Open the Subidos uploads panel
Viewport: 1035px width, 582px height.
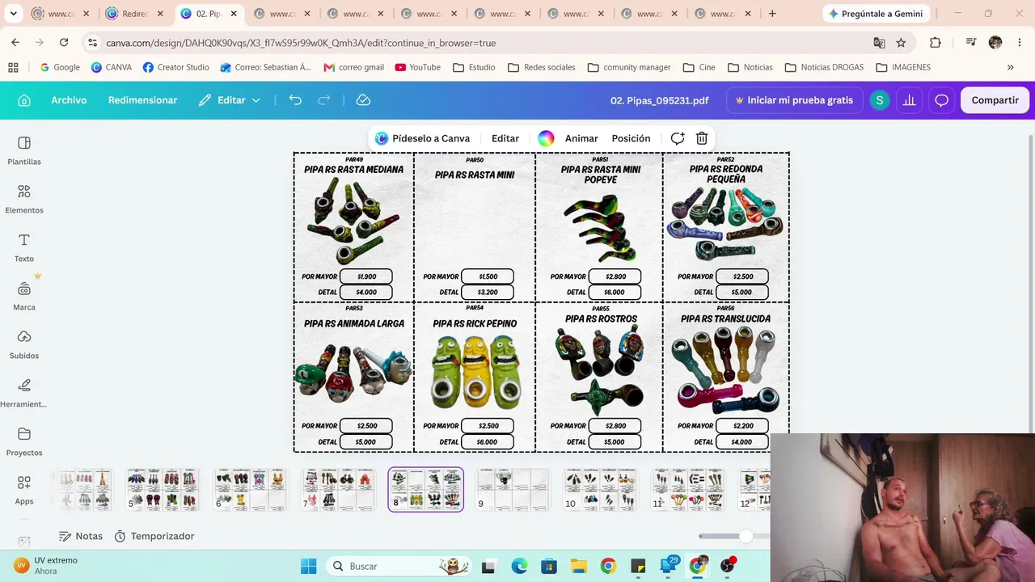coord(24,344)
